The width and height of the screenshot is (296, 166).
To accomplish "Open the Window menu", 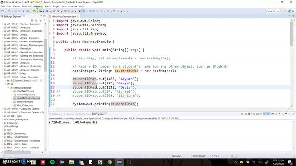I will click(x=73, y=6).
